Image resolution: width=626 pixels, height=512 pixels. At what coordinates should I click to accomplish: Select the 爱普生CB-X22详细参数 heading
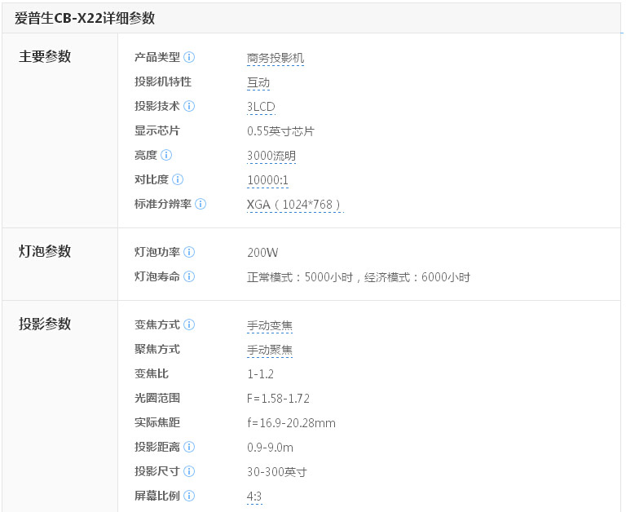[85, 18]
